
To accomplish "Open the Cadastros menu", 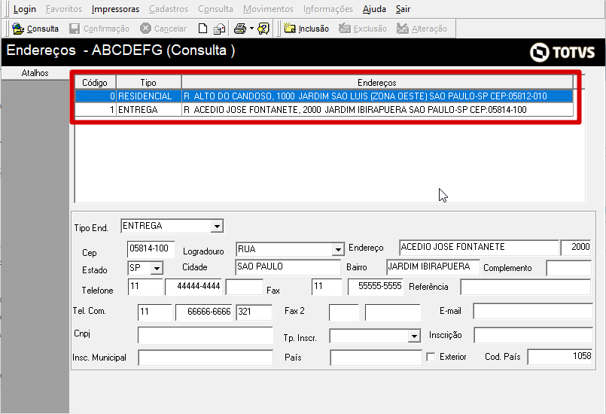I will tap(169, 9).
